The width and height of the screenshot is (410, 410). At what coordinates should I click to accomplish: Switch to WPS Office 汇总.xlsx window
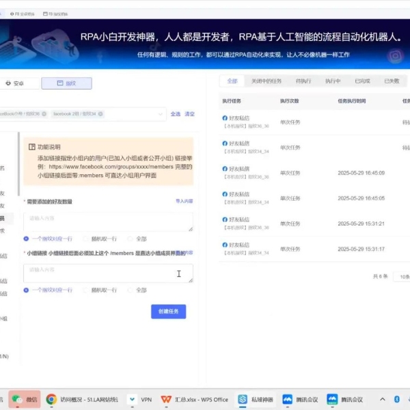pyautogui.click(x=195, y=399)
